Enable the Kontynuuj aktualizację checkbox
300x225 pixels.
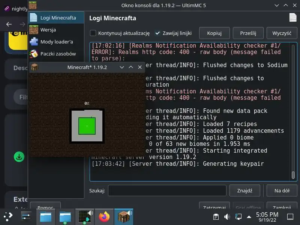(93, 33)
